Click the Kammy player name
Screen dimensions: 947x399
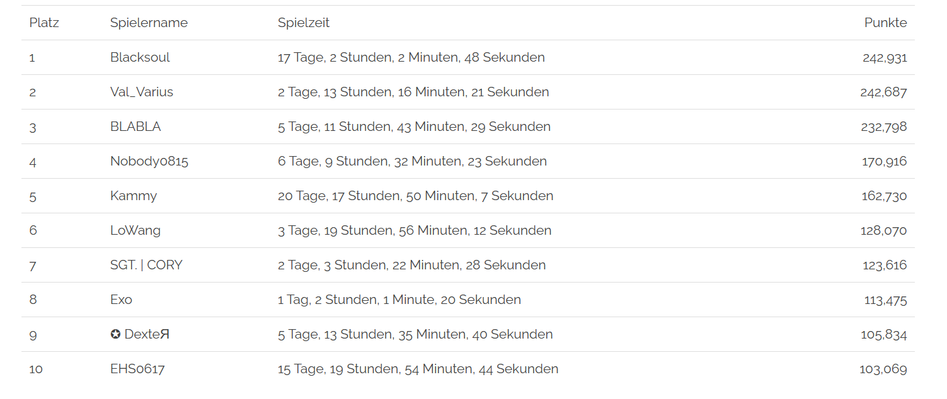pos(134,196)
